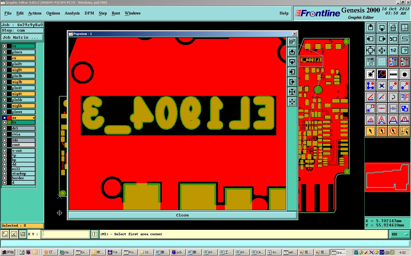Screen dimensions: 411x256
Task: Toggle the rout layer checkbox
Action: point(5,145)
